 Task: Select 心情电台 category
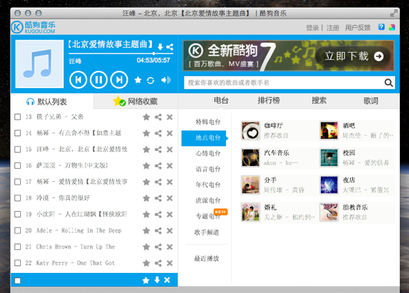tap(208, 153)
